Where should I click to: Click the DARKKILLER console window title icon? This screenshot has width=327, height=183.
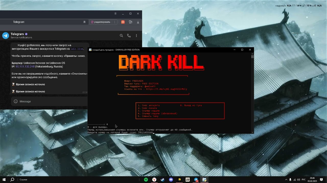tap(90, 50)
